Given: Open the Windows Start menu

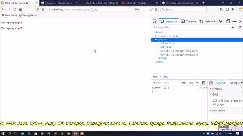Looking at the screenshot, I should [3, 133].
